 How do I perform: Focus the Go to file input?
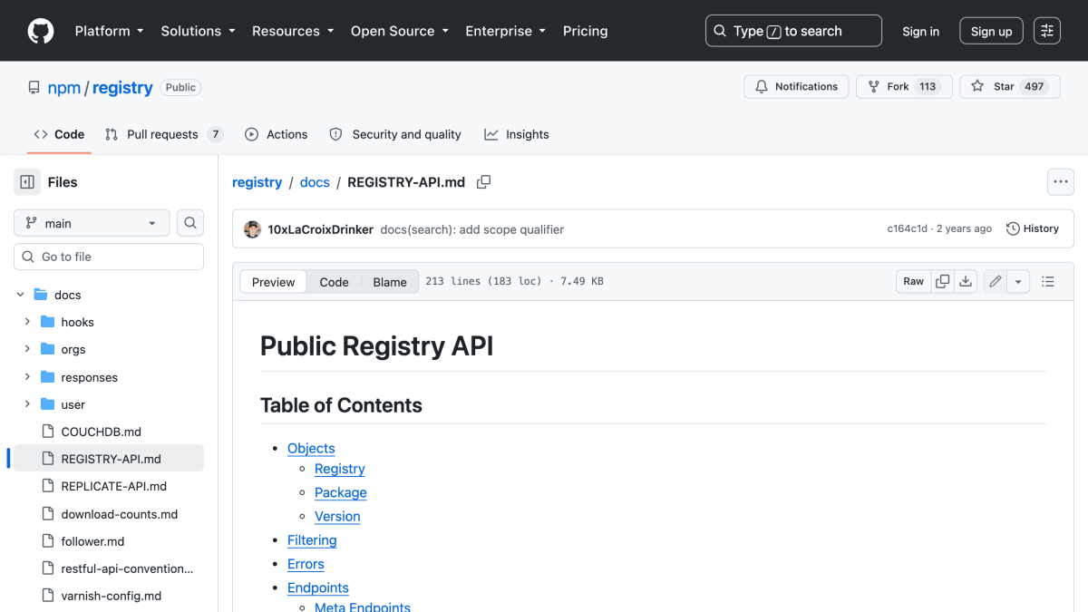[109, 257]
